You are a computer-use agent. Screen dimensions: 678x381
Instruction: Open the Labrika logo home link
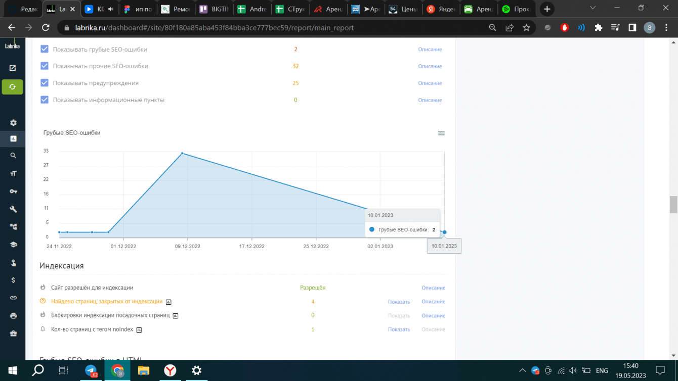pos(12,46)
